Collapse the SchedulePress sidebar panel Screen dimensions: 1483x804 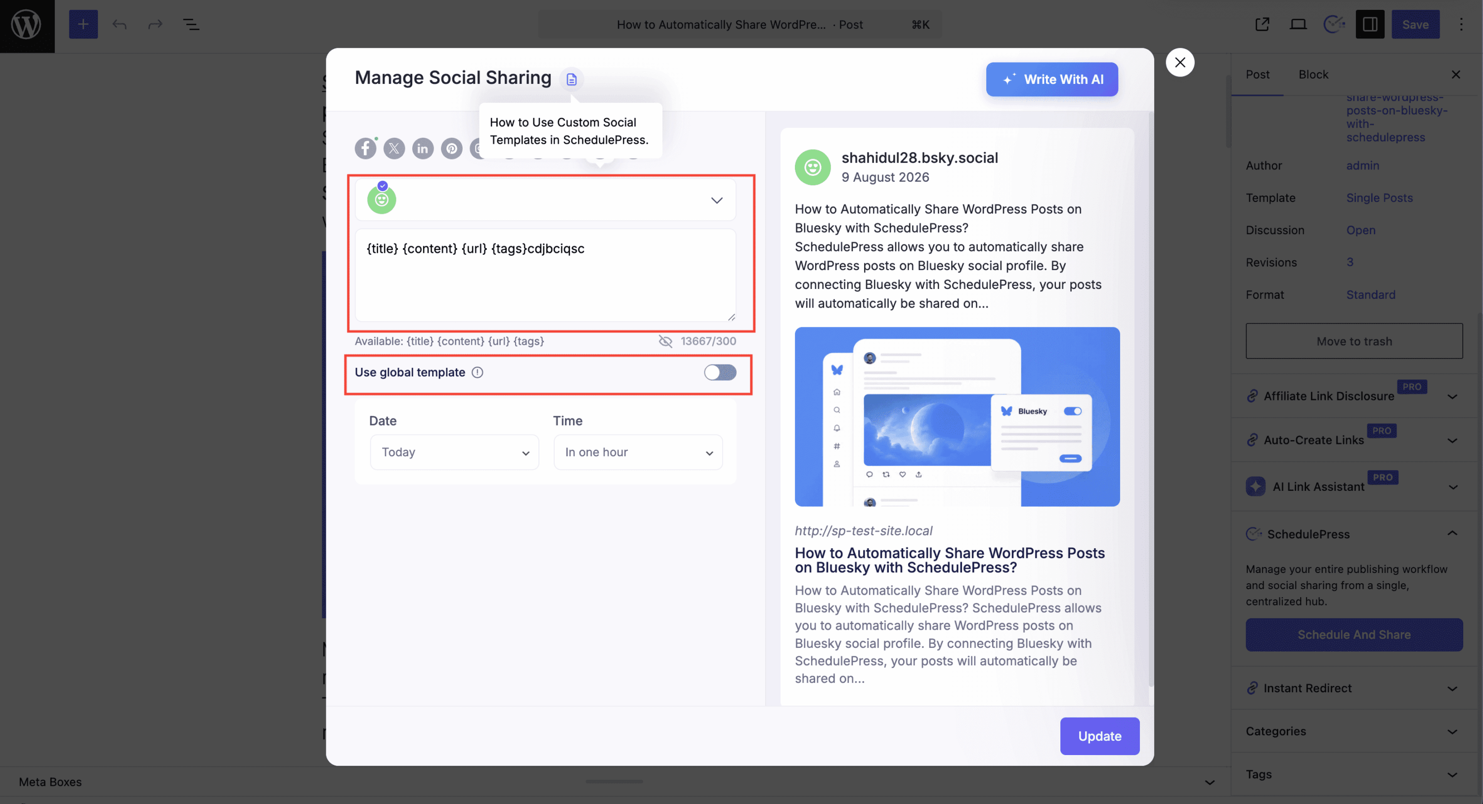tap(1353, 534)
